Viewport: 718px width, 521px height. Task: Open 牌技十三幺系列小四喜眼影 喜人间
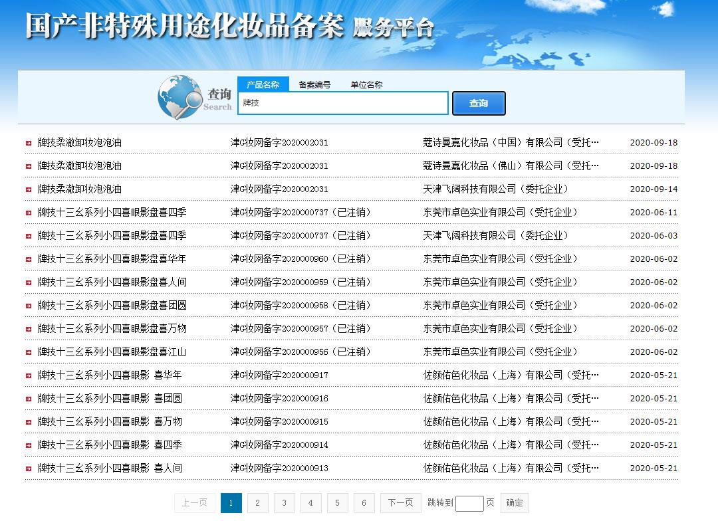(110, 468)
